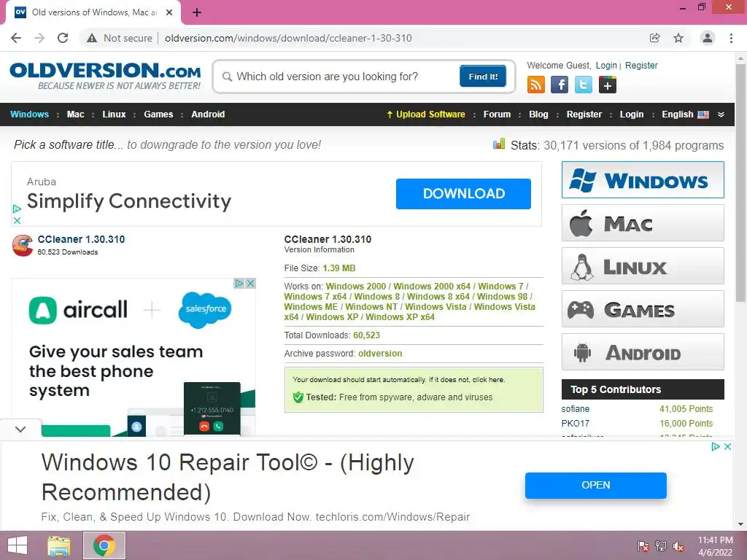
Task: Click the Windows XP x64 compatibility link
Action: [400, 316]
